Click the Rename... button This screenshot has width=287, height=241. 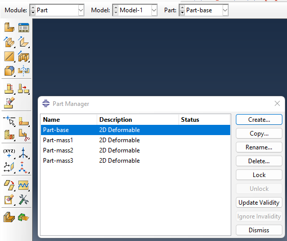coord(259,147)
